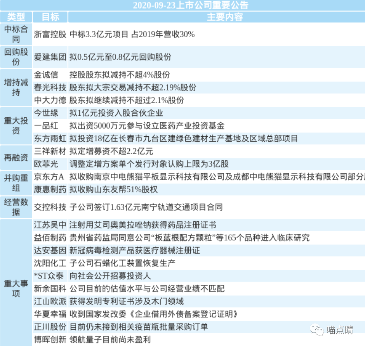This screenshot has height=346, width=365.
Task: Click company name 中大力德
Action: [50, 100]
